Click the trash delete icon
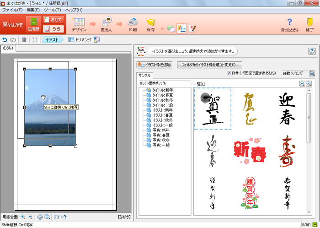 [x=24, y=40]
